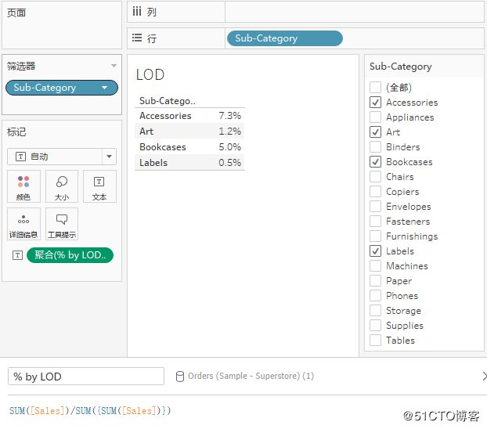Open Sub-Category filter pill dropdown arrow

click(x=105, y=88)
